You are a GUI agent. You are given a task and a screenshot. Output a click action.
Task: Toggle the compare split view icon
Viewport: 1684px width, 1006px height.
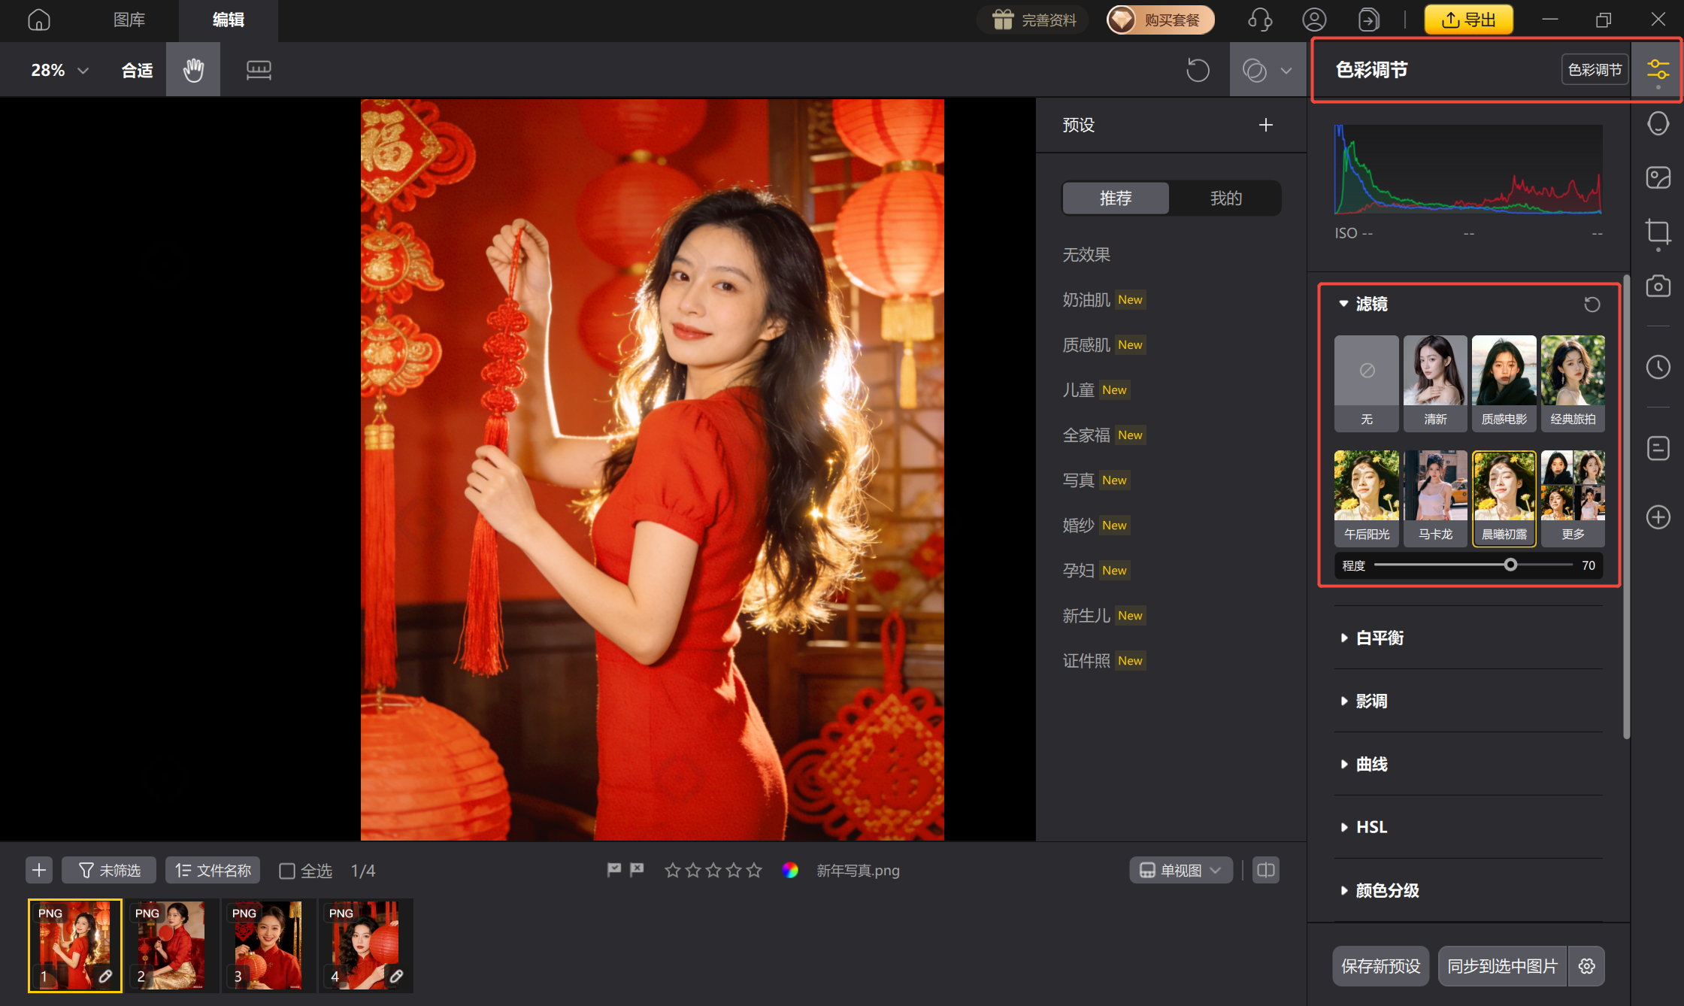pyautogui.click(x=1266, y=870)
